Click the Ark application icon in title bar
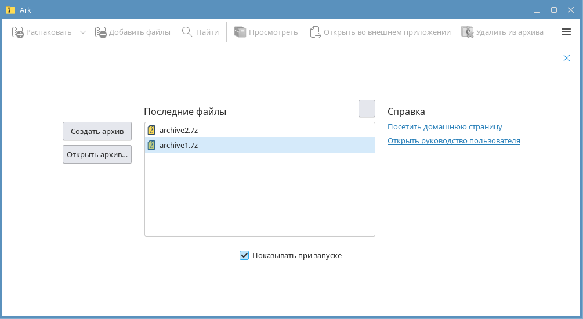 (x=10, y=10)
